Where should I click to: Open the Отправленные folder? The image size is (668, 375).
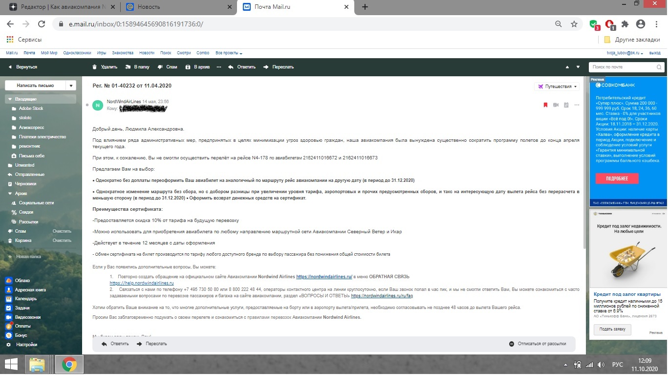pos(29,175)
